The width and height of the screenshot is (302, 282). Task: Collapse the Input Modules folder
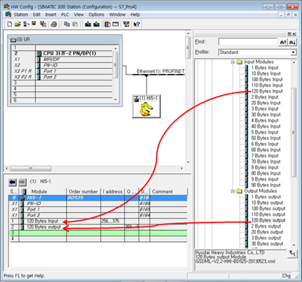pyautogui.click(x=233, y=62)
